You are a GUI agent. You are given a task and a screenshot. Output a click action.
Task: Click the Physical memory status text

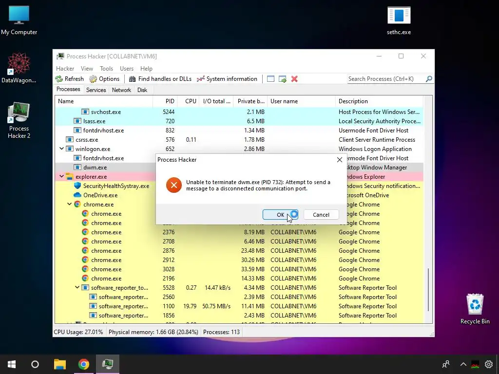pyautogui.click(x=154, y=332)
